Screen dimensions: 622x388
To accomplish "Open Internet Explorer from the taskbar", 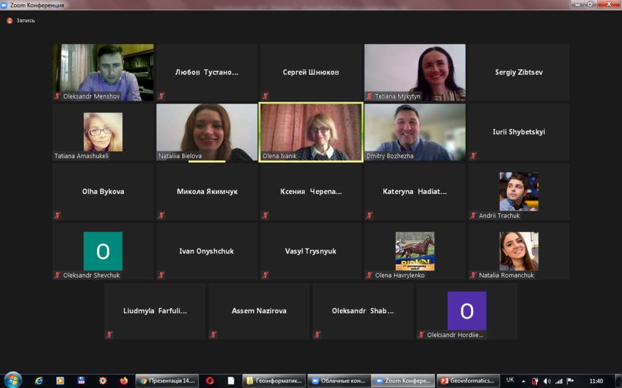I will (x=39, y=381).
